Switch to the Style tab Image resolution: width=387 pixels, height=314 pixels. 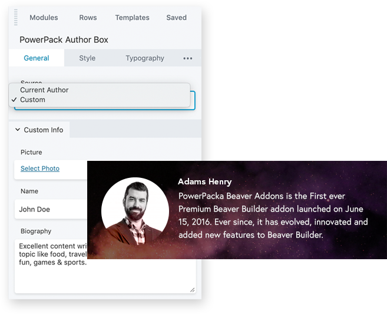(87, 58)
